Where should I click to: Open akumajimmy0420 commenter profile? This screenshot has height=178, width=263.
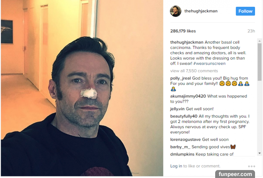click(188, 96)
